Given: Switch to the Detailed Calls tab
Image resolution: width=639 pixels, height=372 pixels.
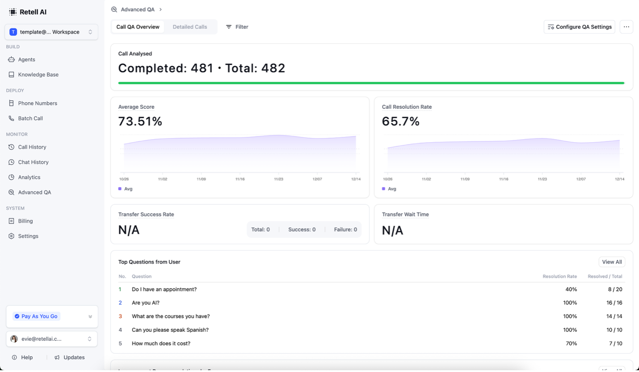Looking at the screenshot, I should pyautogui.click(x=190, y=27).
